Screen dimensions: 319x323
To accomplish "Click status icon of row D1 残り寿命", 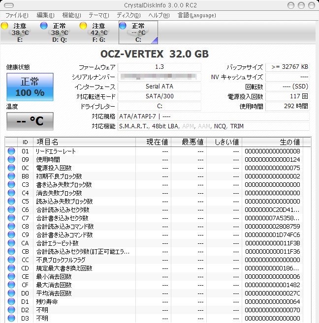I will point(11,301).
